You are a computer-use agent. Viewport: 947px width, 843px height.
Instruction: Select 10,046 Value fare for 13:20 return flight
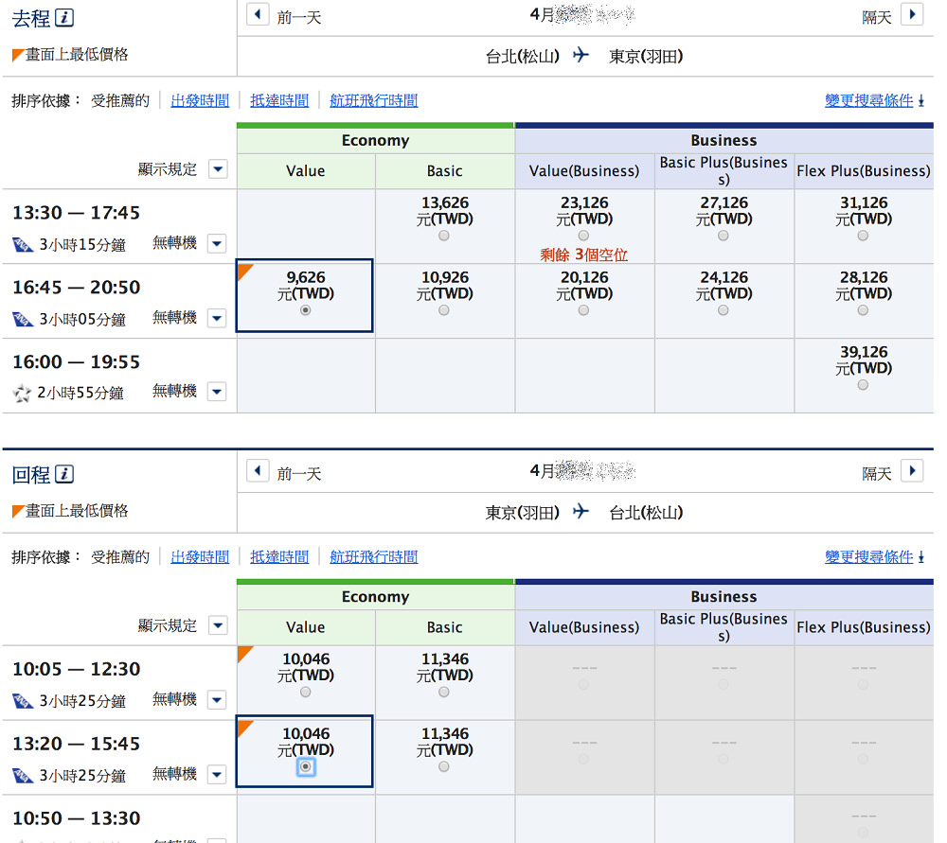[x=306, y=766]
